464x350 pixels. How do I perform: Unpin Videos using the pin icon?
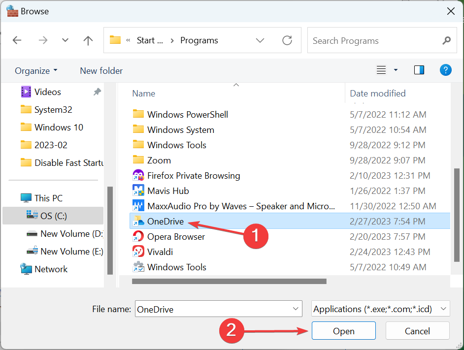point(97,92)
